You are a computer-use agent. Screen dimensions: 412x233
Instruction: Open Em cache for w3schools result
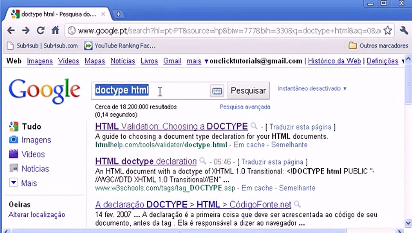click(x=257, y=188)
